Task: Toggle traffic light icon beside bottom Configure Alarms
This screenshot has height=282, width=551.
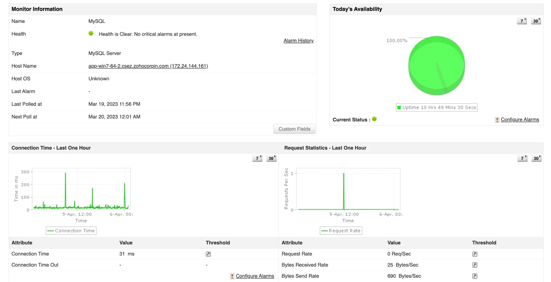Action: click(x=232, y=276)
